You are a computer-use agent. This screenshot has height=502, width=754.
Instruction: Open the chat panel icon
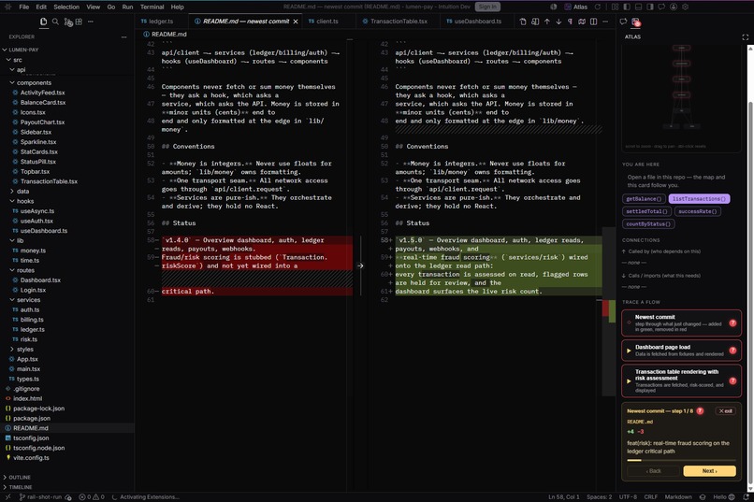(x=623, y=22)
